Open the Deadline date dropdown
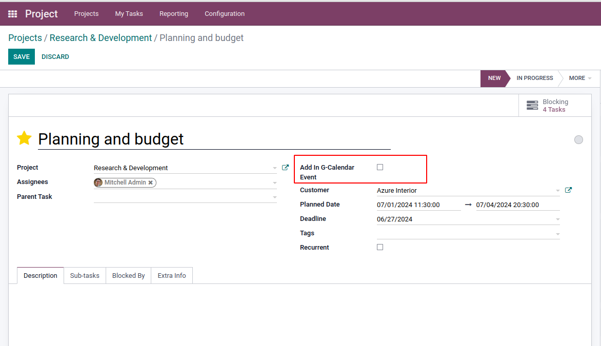Viewport: 601px width, 346px height. (557, 219)
